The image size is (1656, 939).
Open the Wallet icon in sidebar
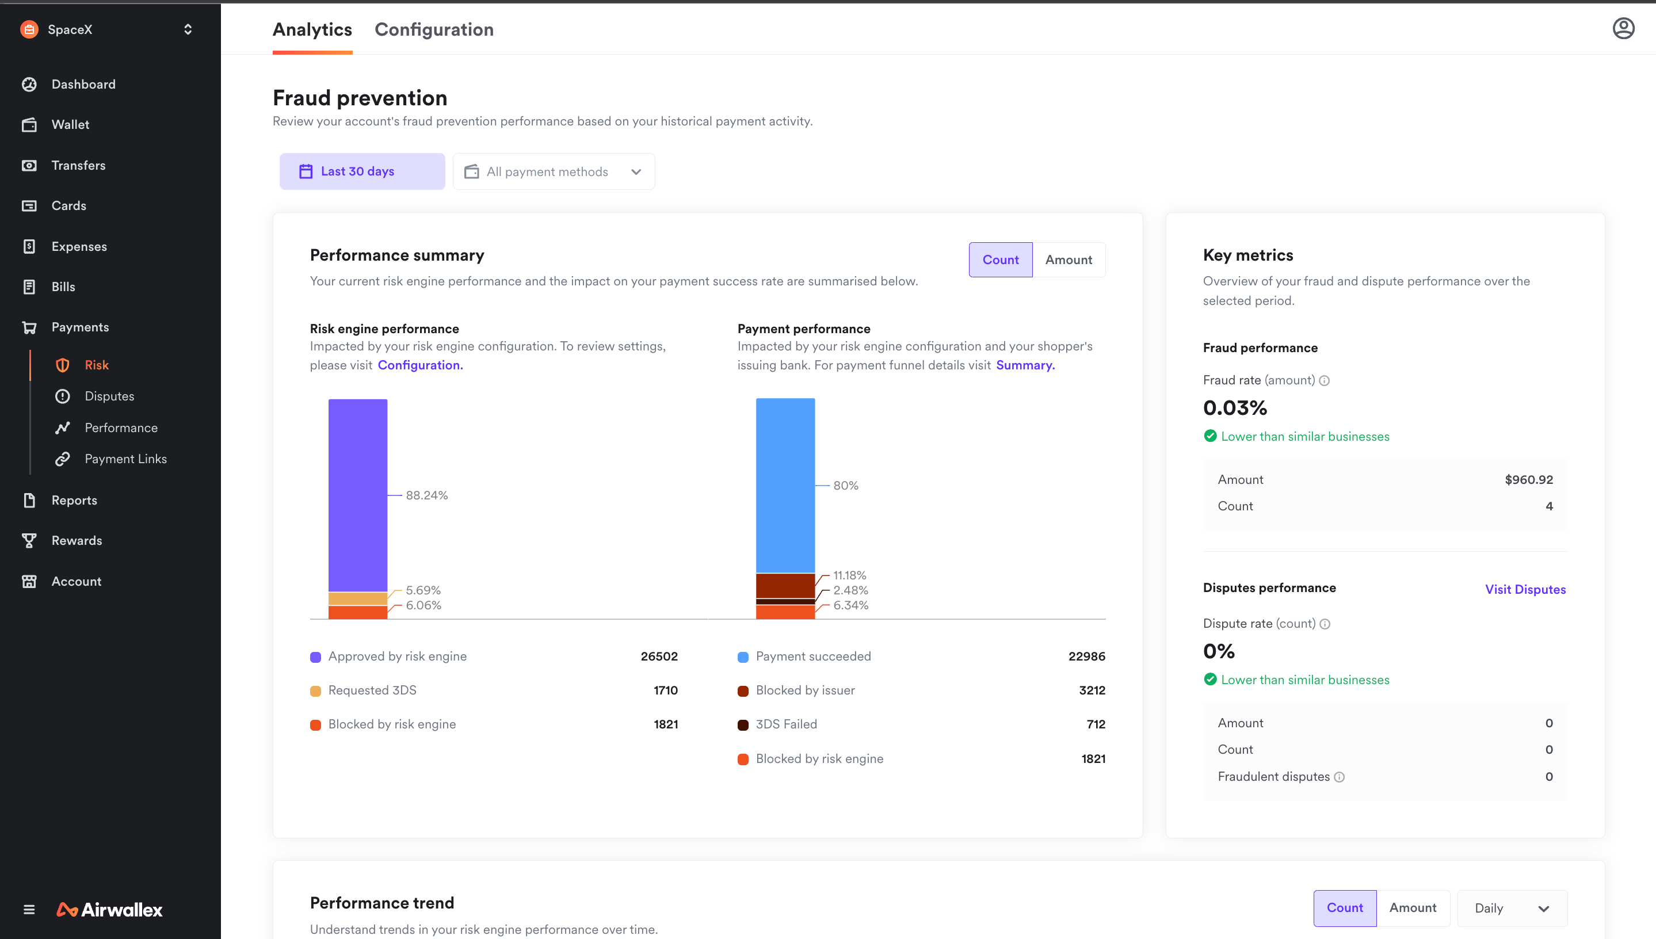[x=29, y=125]
